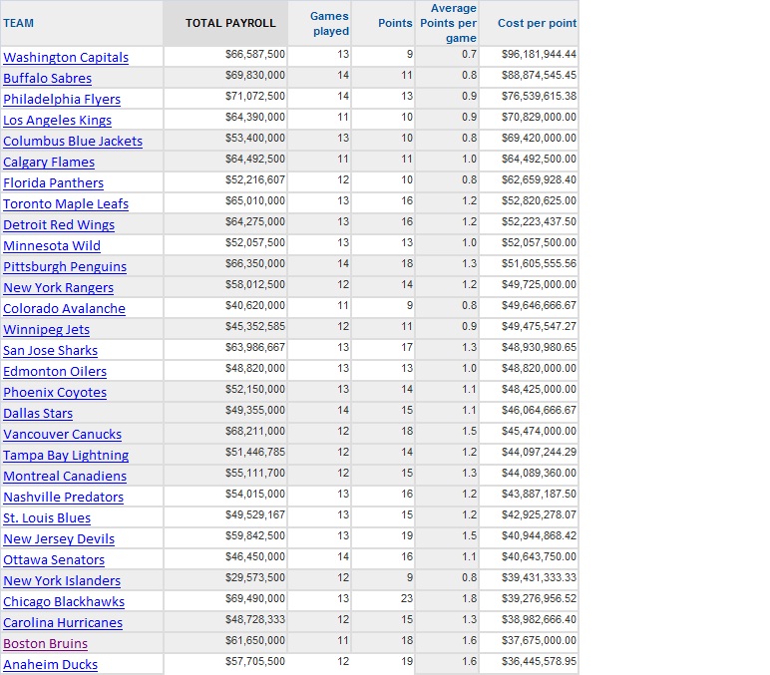Screen dimensions: 770x675
Task: Sort by the TEAM column header
Action: 18,23
